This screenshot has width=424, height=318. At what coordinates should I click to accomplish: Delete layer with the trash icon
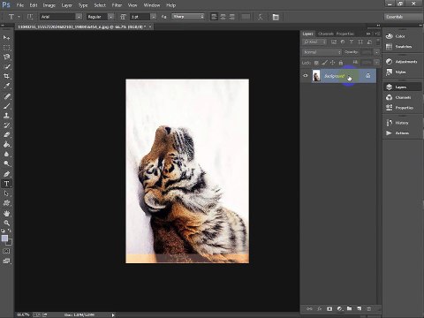tap(368, 309)
